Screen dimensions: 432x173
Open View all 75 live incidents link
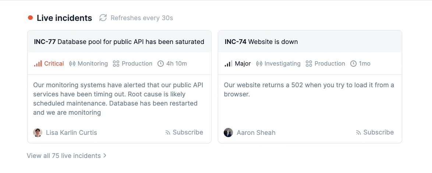[64, 156]
